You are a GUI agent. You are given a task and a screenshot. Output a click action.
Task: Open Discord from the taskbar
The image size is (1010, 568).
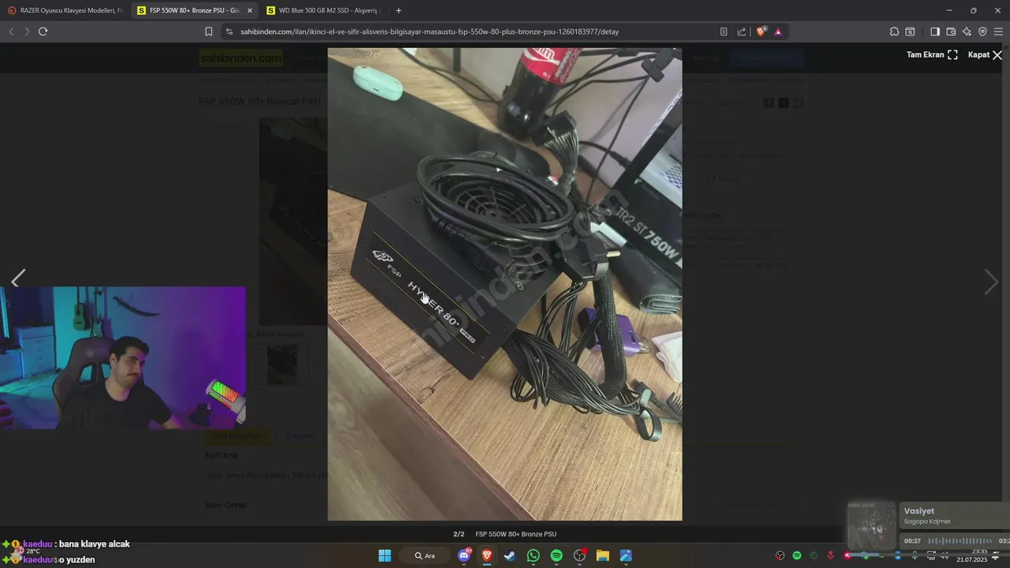pos(464,555)
